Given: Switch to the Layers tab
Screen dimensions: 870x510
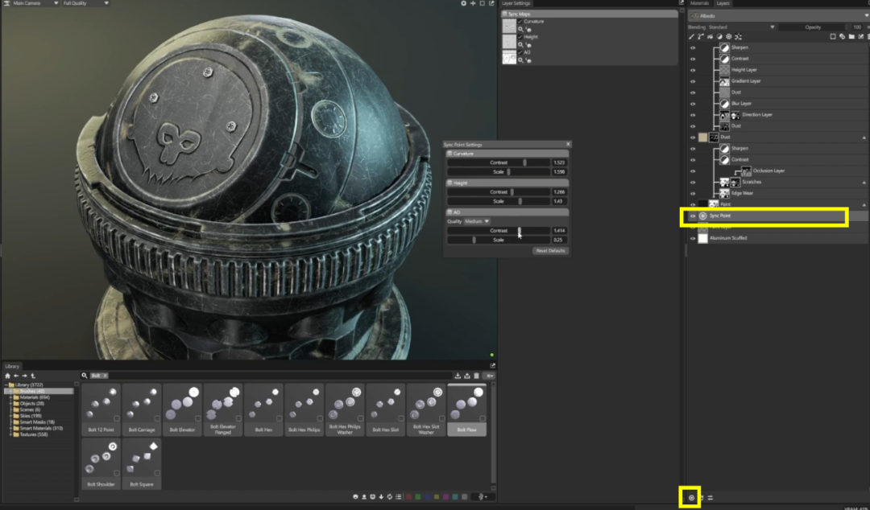Looking at the screenshot, I should tap(723, 3).
